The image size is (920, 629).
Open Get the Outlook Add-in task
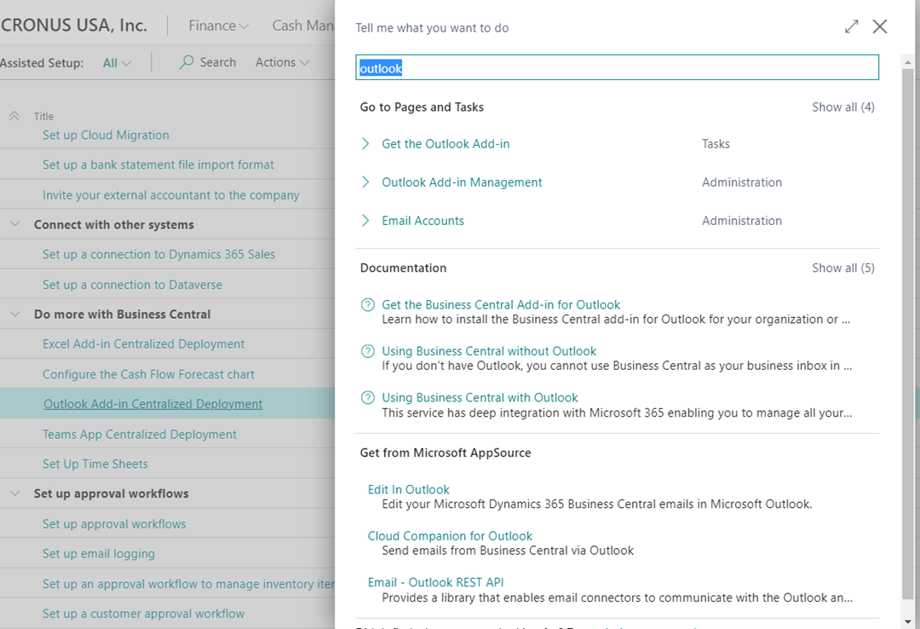click(446, 144)
